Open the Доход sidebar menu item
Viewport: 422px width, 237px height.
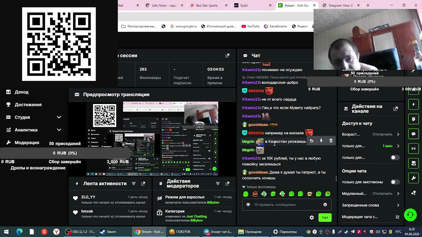(x=21, y=92)
